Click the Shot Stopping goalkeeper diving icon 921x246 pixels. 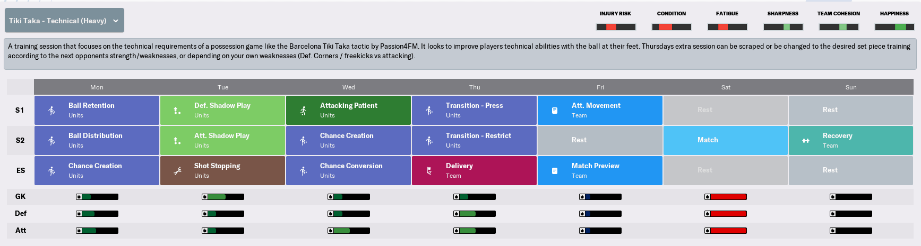coord(177,171)
